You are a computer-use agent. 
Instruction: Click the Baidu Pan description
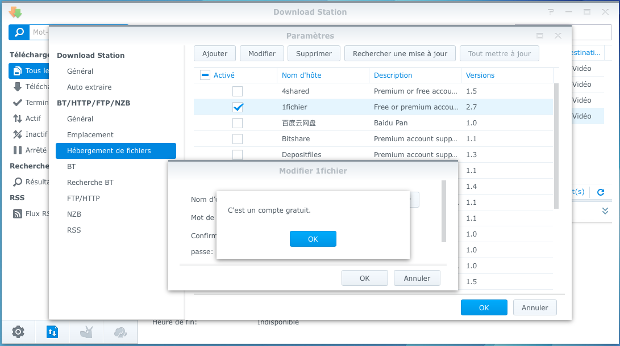tap(390, 123)
